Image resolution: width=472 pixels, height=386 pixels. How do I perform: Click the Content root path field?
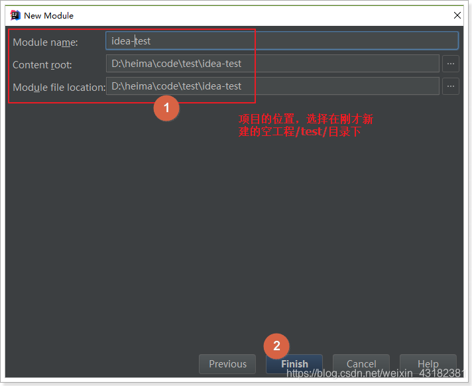coord(272,64)
